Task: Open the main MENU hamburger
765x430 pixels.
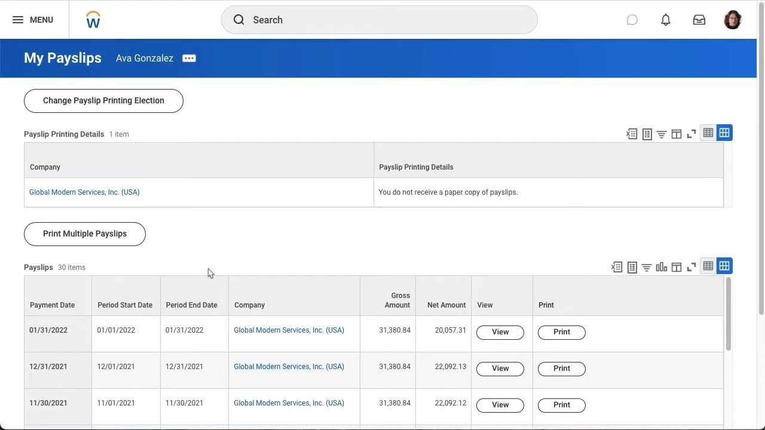Action: [x=33, y=20]
